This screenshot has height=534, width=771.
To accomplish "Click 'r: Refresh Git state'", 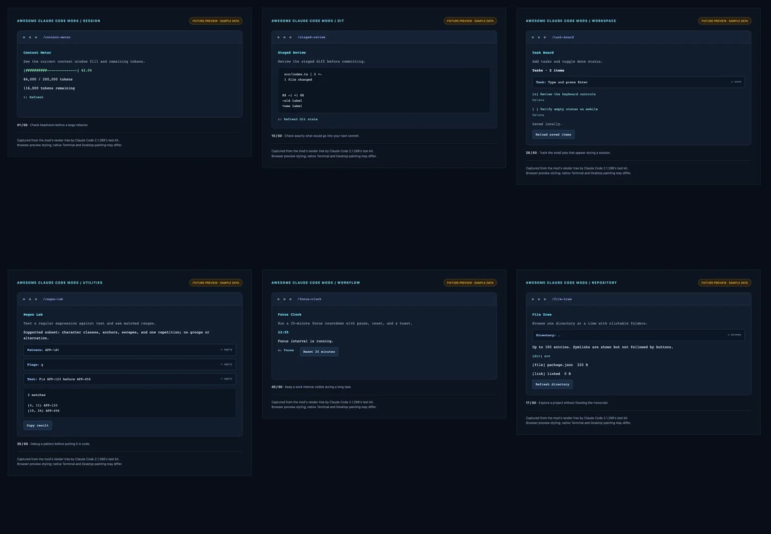I will [298, 119].
